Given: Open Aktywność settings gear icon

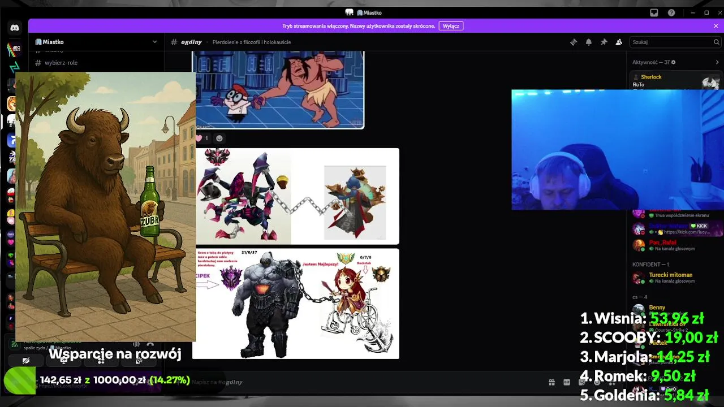Looking at the screenshot, I should coord(673,62).
